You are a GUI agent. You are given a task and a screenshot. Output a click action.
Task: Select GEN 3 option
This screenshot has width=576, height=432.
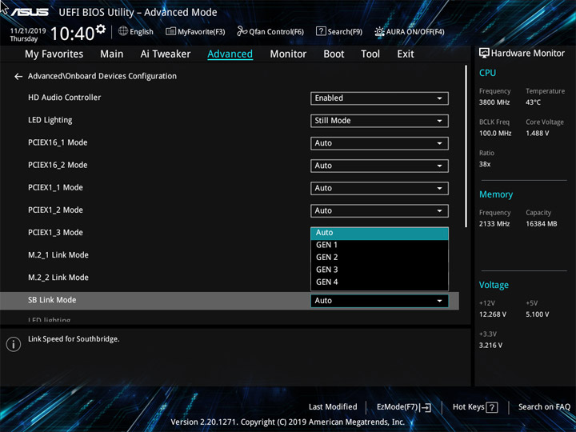tap(379, 270)
